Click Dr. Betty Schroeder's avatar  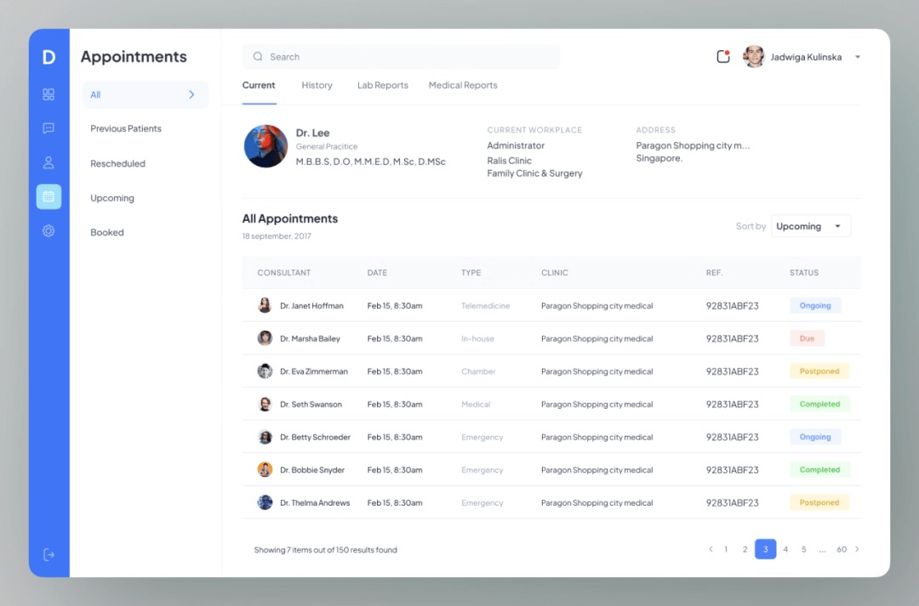[265, 437]
